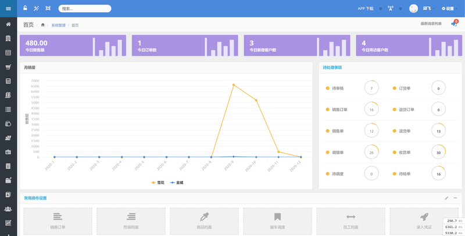Viewport: 465px width, 236px height.
Task: Open the 销售订单 shortcut tile
Action: [x=58, y=221]
